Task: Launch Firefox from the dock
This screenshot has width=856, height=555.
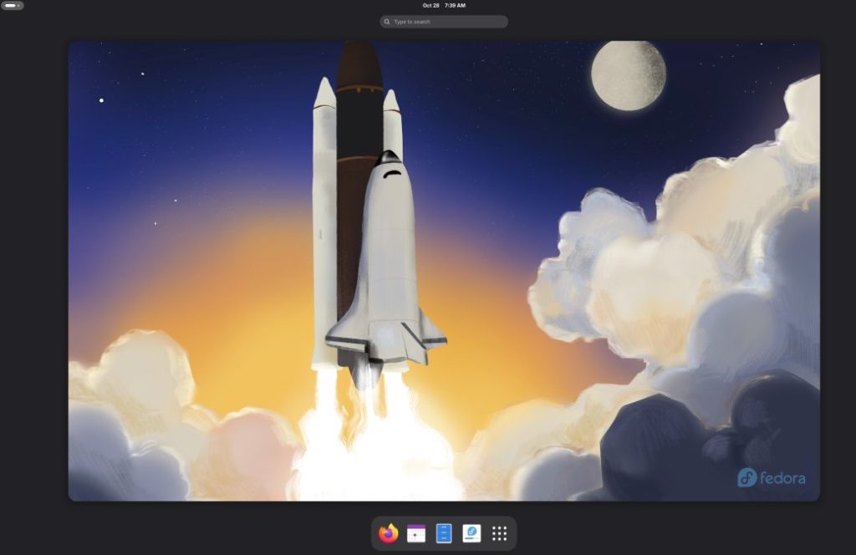Action: 388,533
